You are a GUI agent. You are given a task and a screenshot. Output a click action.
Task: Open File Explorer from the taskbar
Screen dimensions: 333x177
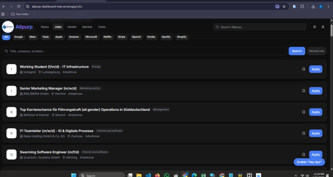139,175
